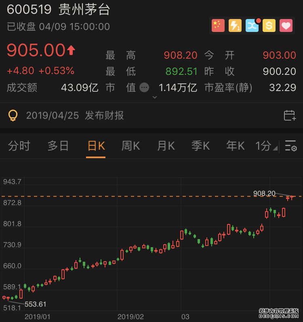
Task: Select the 月K monthly chart tab
Action: pos(166,146)
